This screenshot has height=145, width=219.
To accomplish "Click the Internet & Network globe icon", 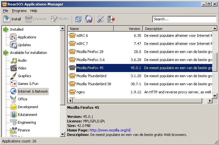I will tap(14, 91).
